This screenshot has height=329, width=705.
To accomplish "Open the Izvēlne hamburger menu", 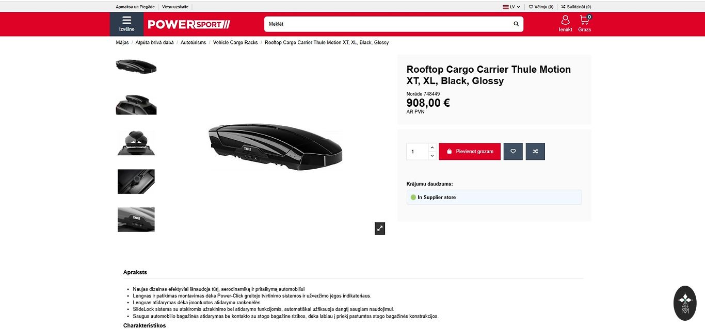I will tap(126, 24).
